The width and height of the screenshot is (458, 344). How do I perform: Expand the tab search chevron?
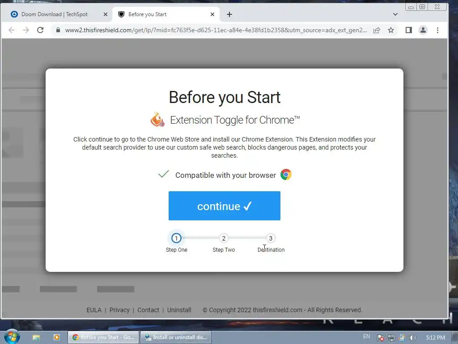click(x=395, y=14)
